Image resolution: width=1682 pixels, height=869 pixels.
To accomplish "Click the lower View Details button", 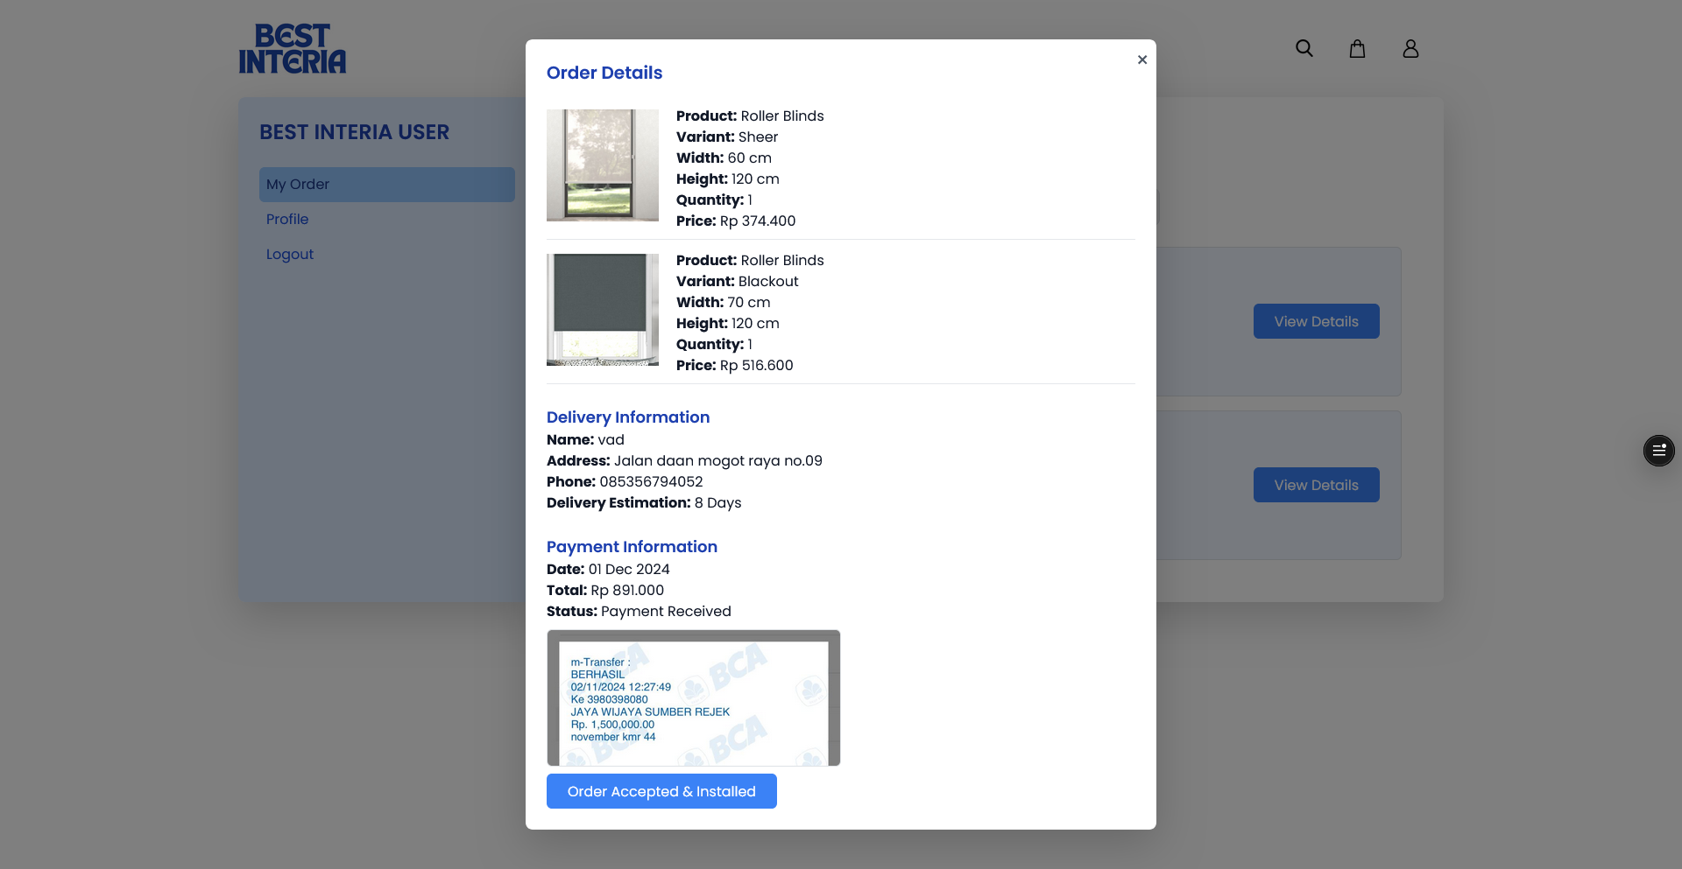I will pos(1316,485).
